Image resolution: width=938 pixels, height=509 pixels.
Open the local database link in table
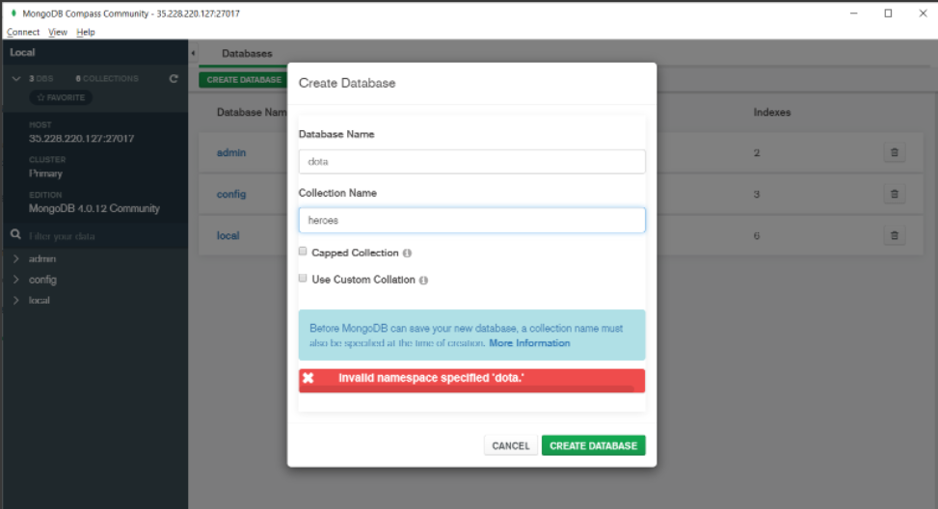pyautogui.click(x=228, y=235)
